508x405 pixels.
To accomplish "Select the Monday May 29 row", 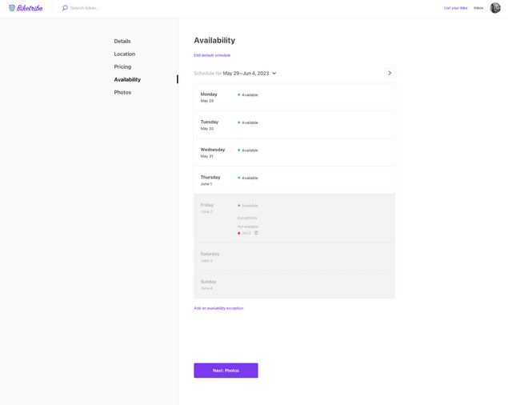I will click(x=294, y=97).
